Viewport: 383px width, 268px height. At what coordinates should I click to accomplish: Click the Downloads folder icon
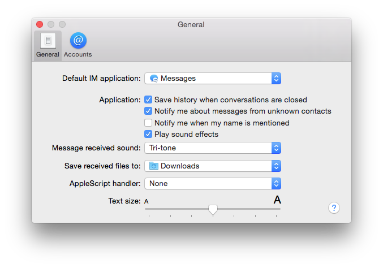[154, 166]
